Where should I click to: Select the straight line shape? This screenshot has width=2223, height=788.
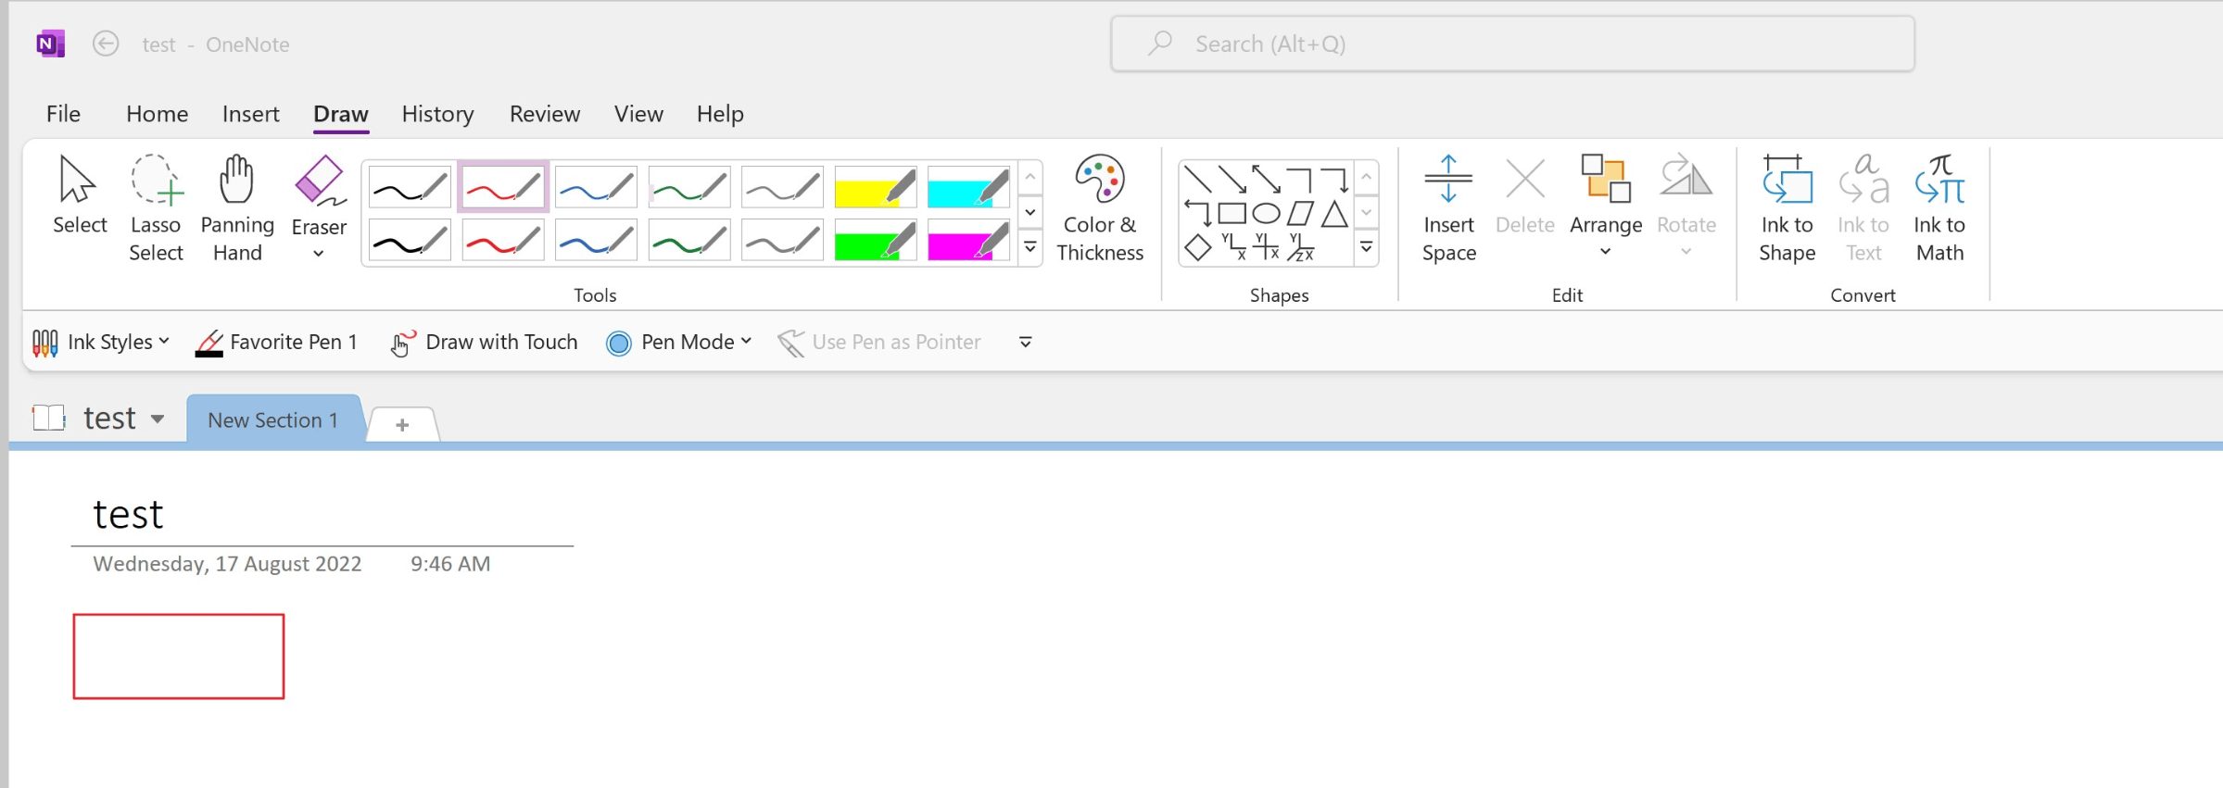[1198, 179]
